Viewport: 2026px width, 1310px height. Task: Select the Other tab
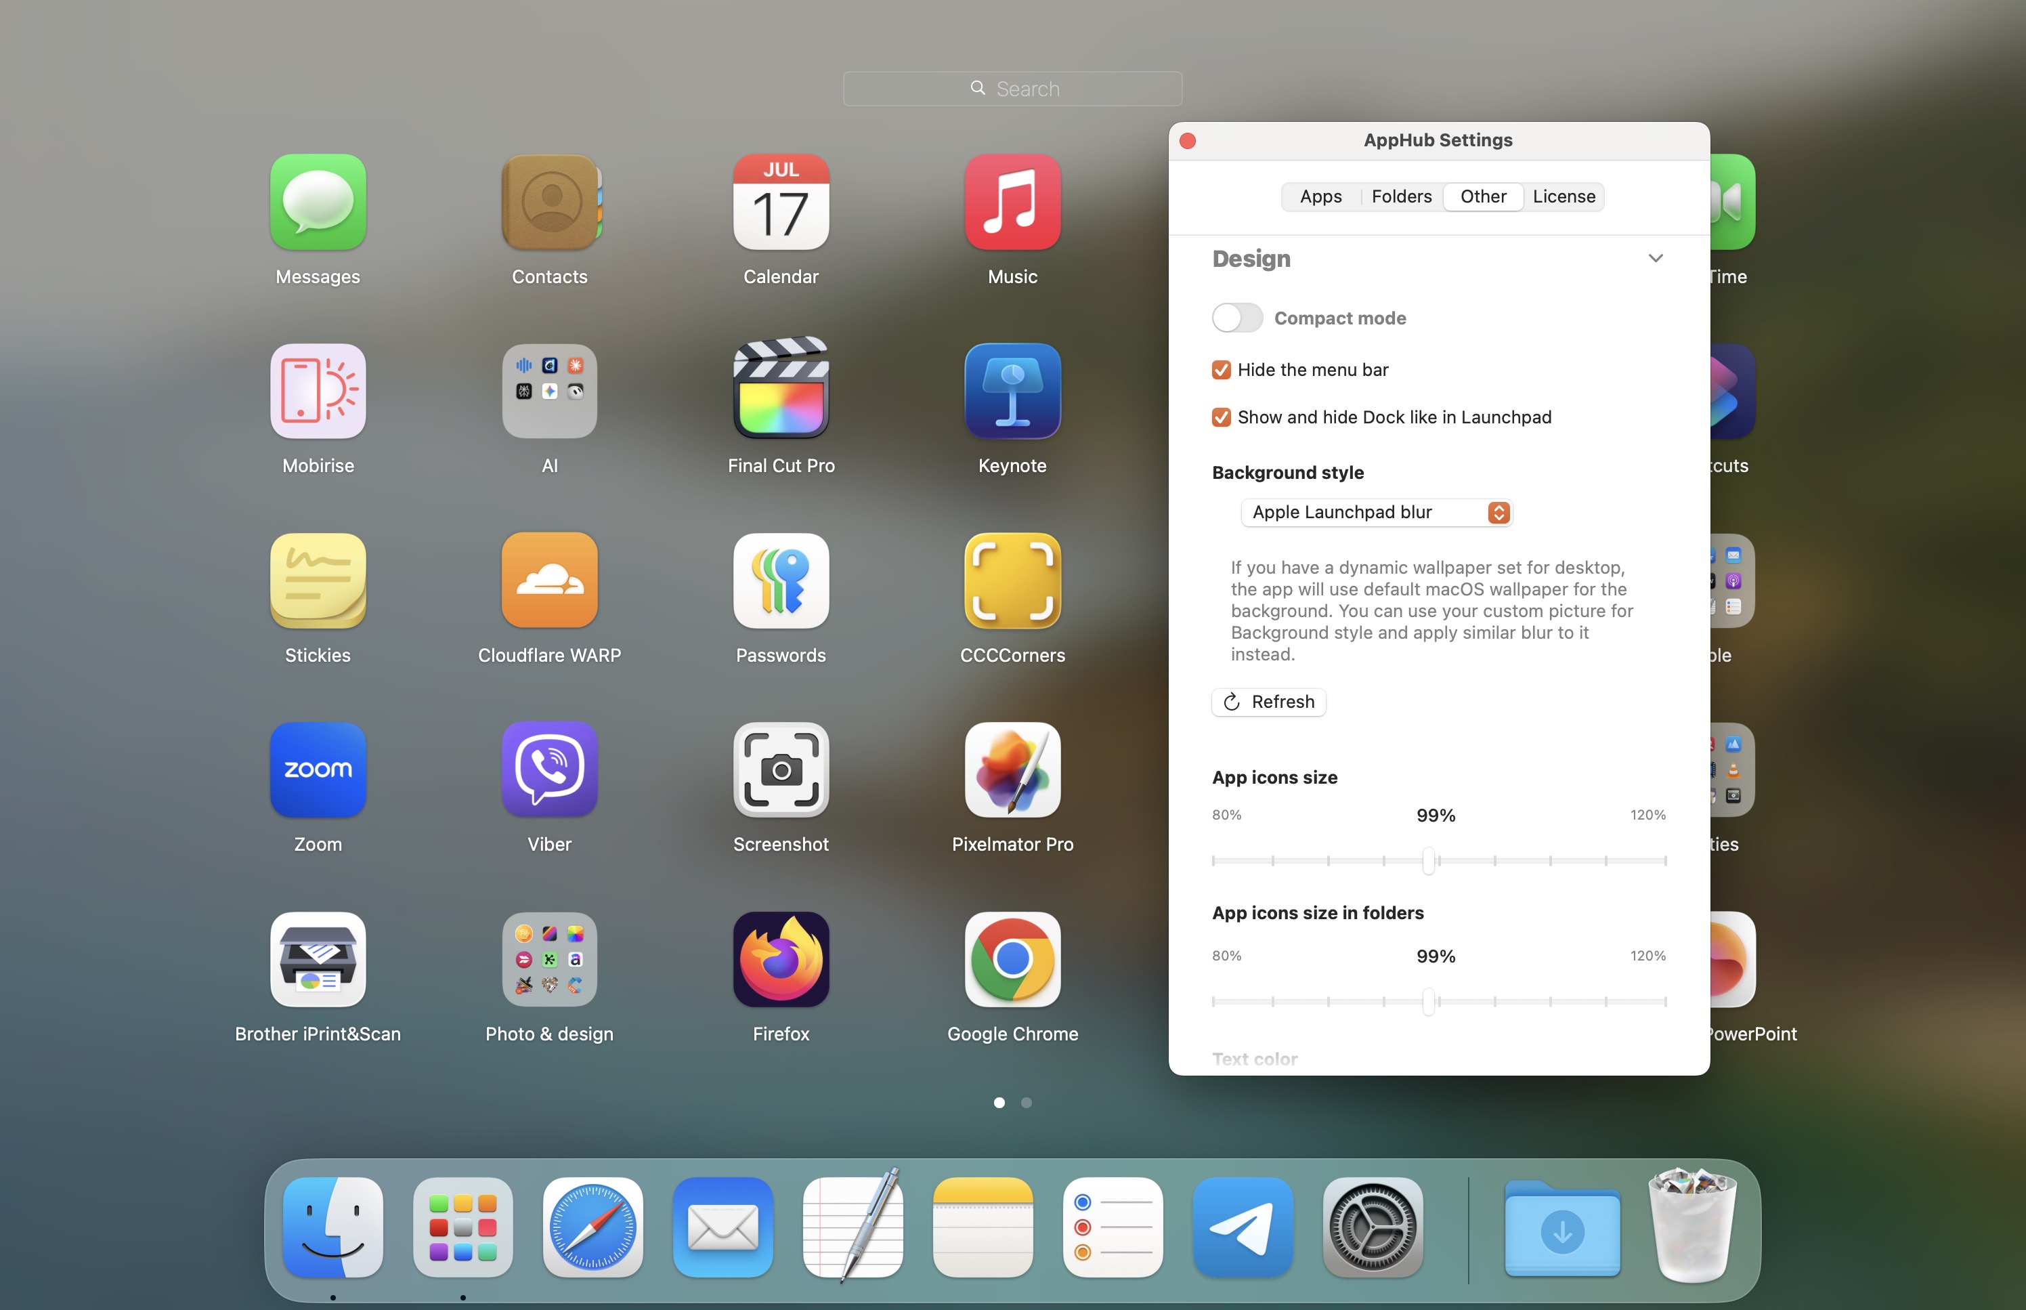pyautogui.click(x=1483, y=196)
